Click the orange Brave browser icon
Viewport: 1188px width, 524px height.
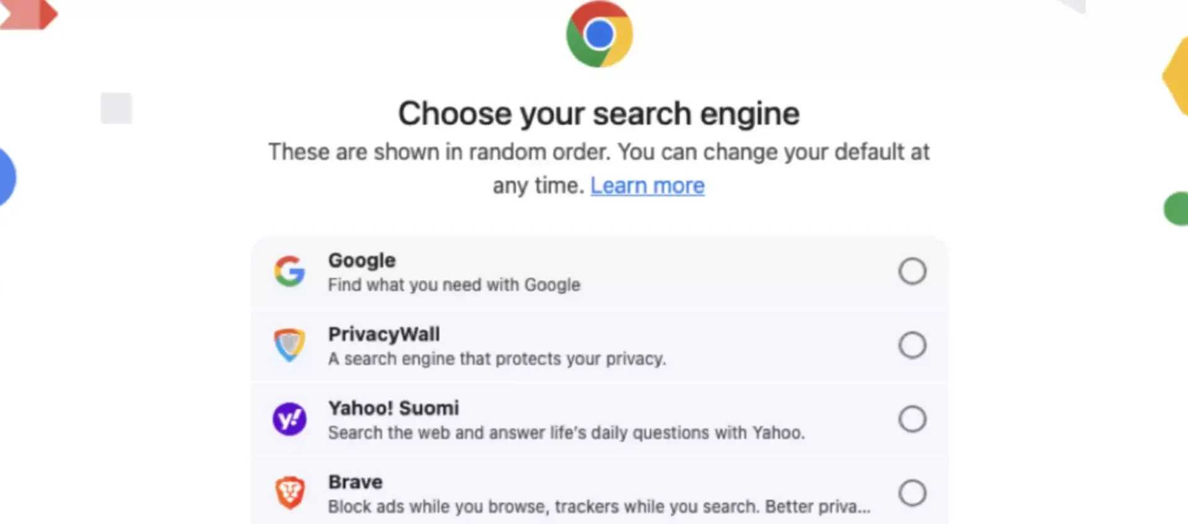pos(289,492)
